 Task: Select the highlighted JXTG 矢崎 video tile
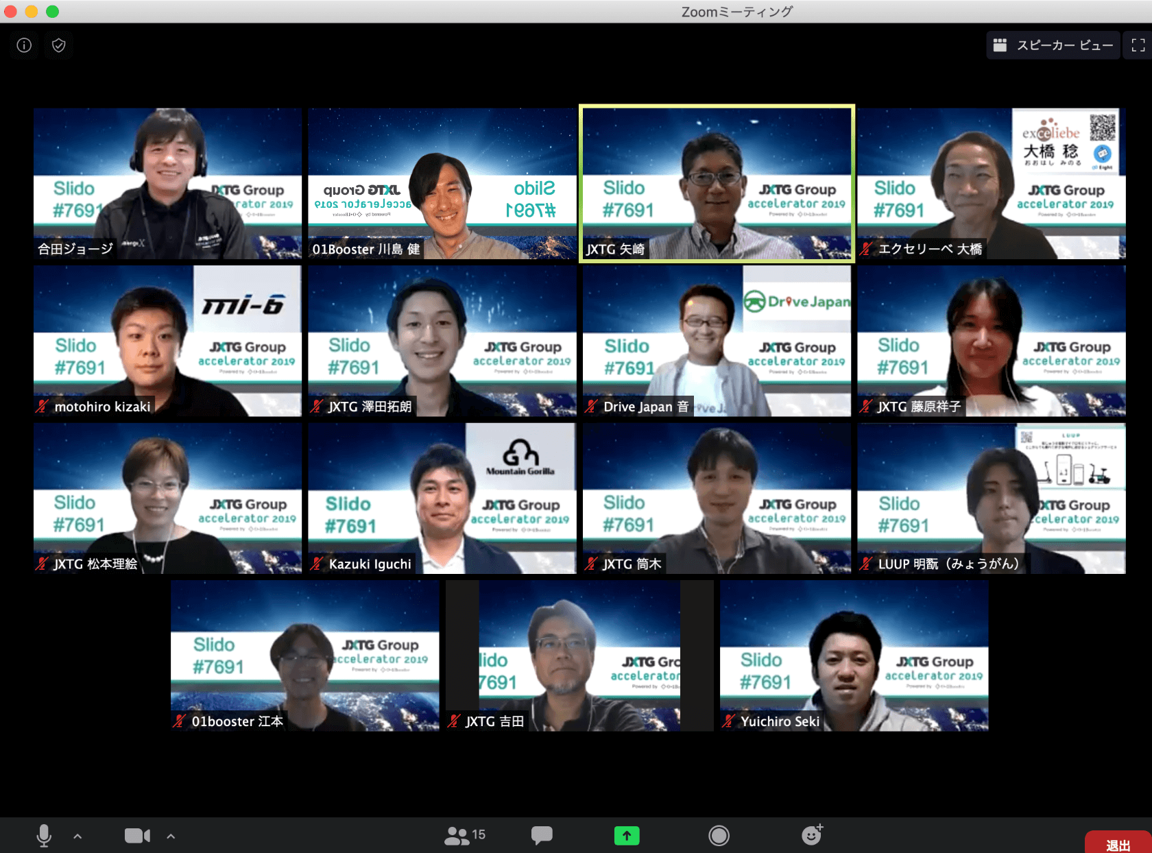click(717, 183)
